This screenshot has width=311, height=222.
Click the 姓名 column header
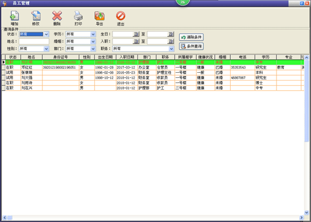click(x=31, y=57)
